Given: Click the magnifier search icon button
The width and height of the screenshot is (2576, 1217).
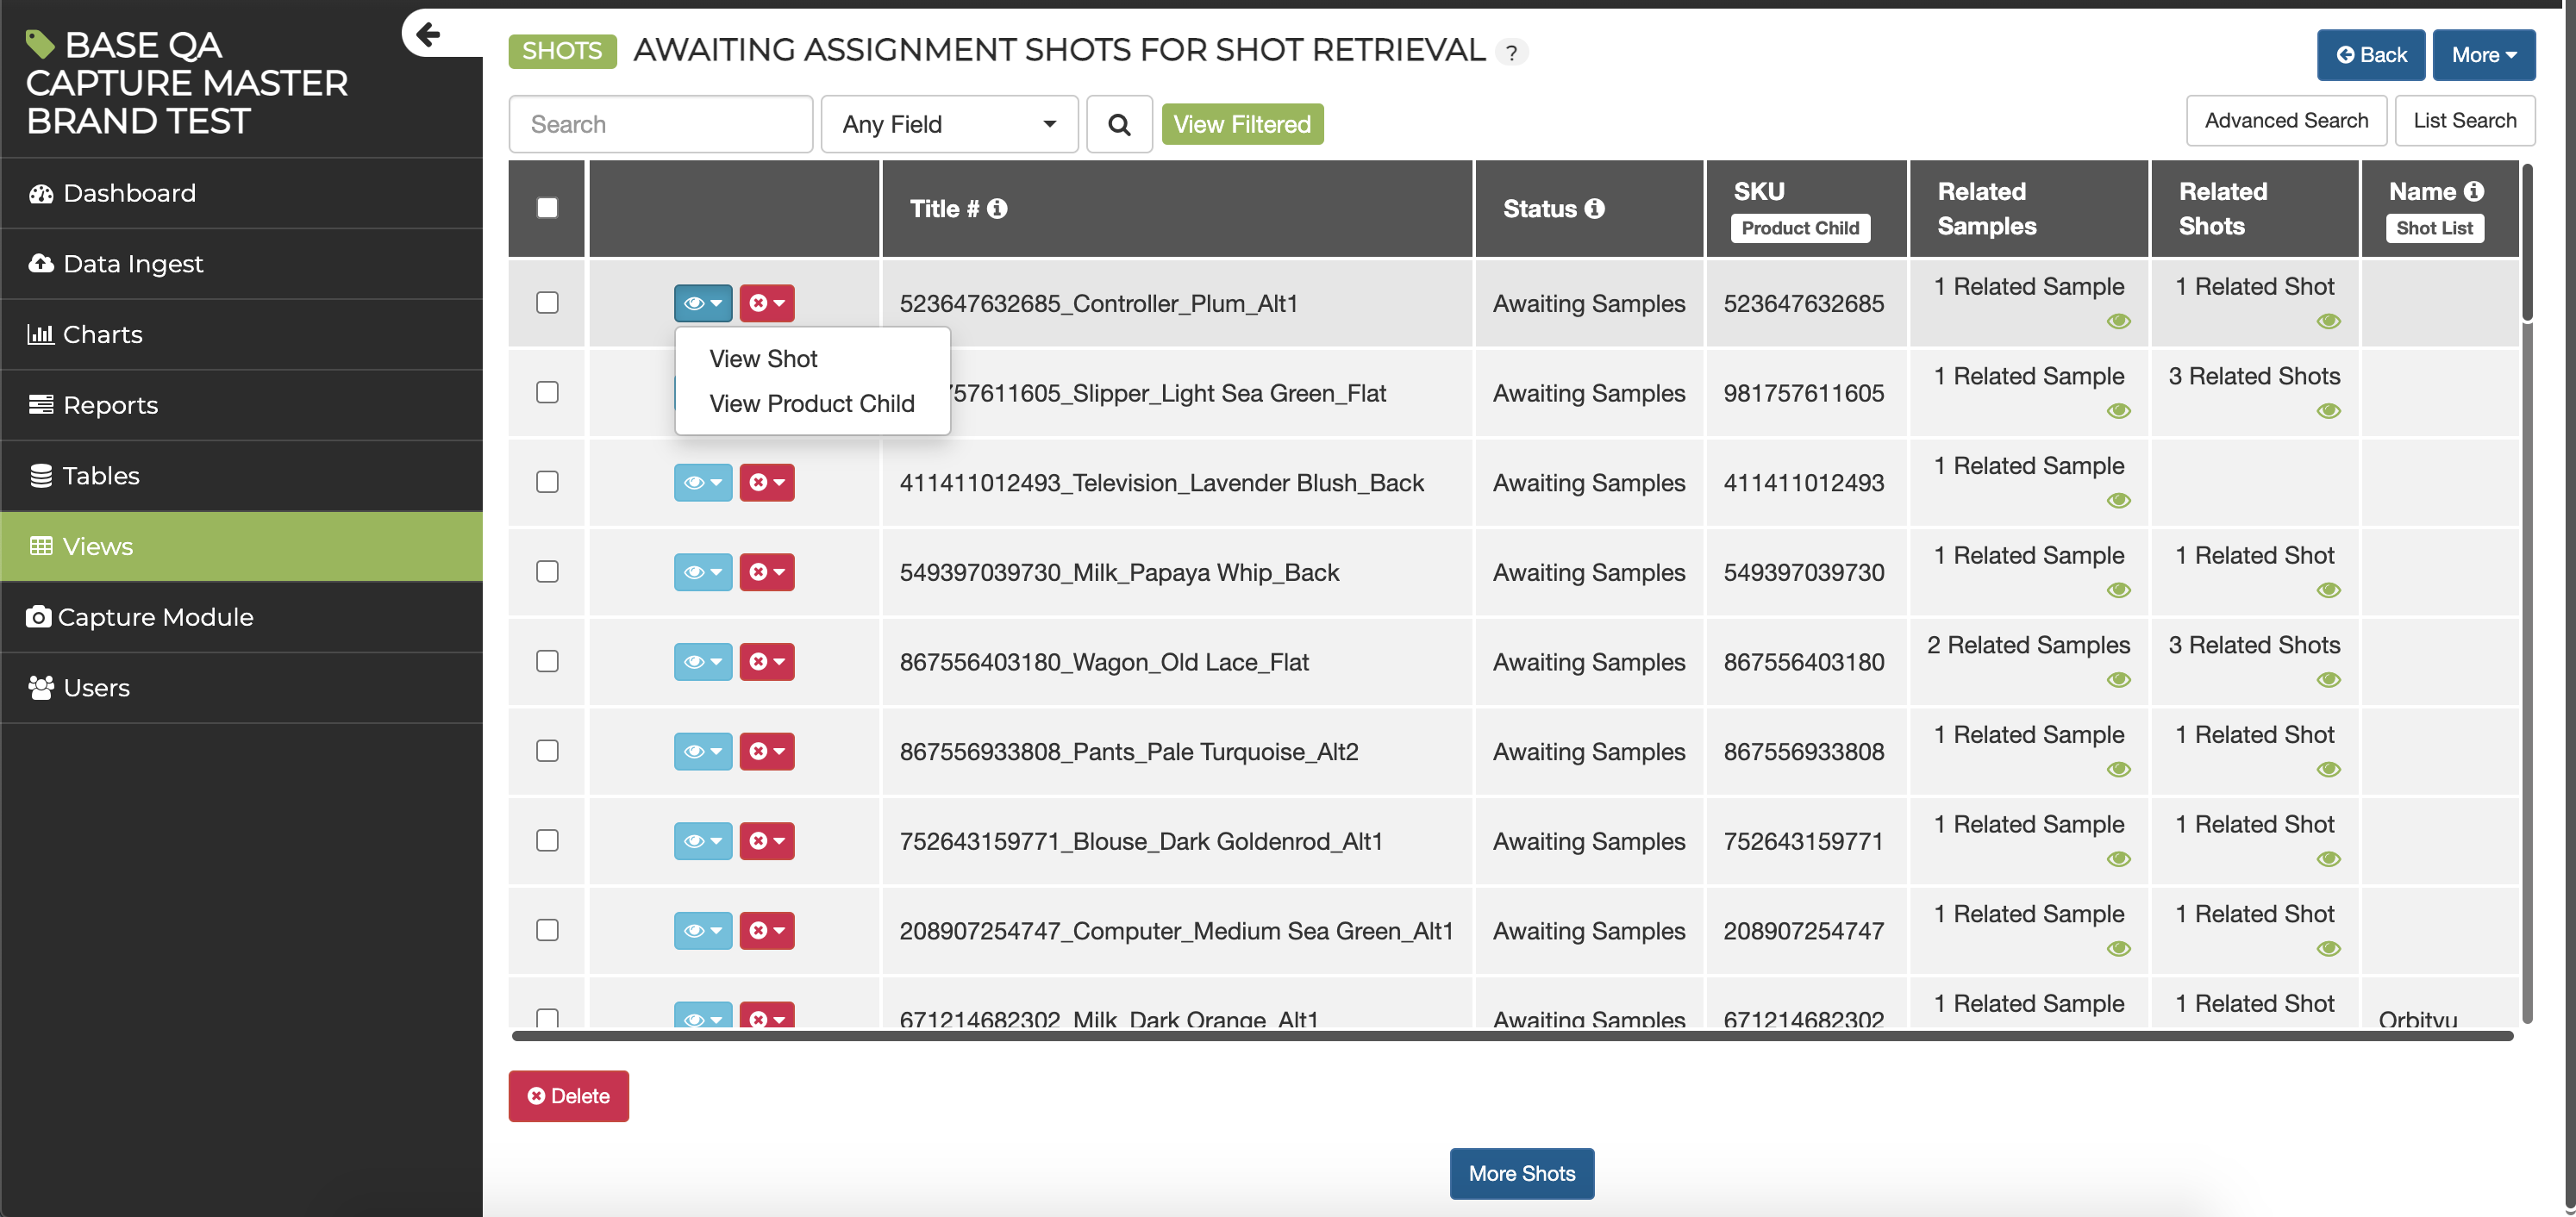Looking at the screenshot, I should point(1119,124).
